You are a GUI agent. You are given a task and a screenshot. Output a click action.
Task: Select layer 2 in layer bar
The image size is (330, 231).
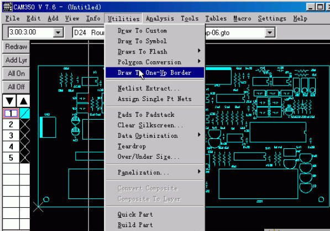coord(11,125)
